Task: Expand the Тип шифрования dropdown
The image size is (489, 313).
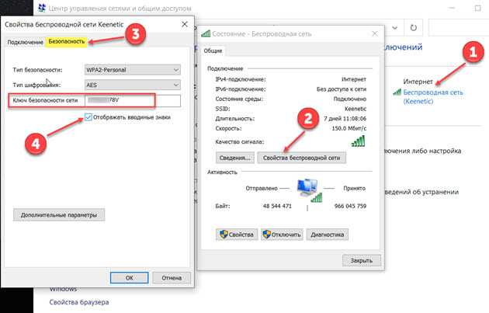Action: tap(133, 85)
